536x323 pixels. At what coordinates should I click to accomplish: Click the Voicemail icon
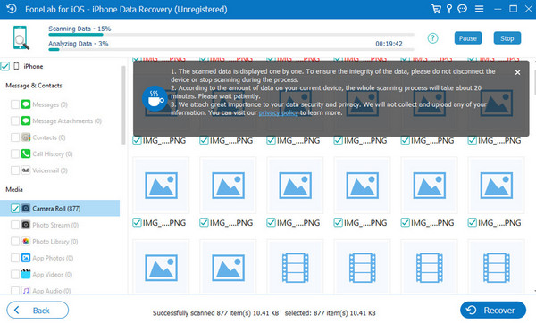[x=26, y=170]
